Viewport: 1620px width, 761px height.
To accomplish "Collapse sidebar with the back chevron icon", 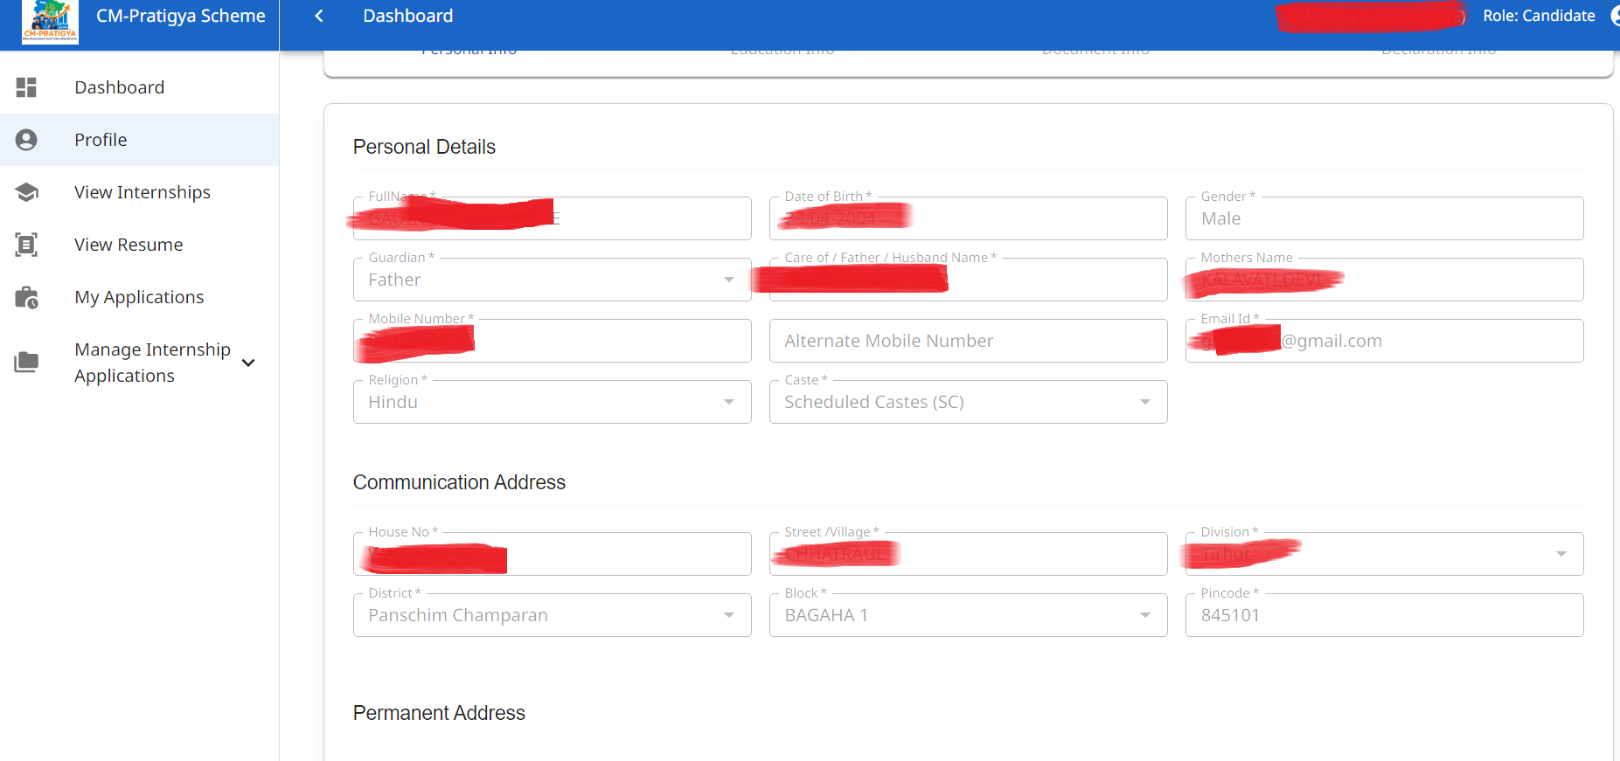I will pyautogui.click(x=319, y=16).
